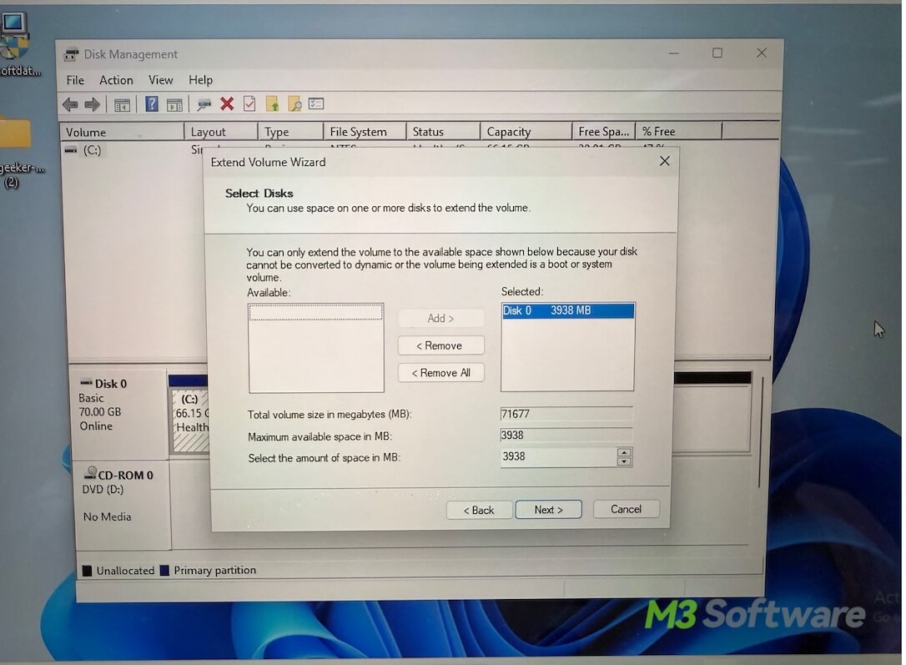This screenshot has width=906, height=665.
Task: Open the computer desktop icon
Action: point(14,35)
